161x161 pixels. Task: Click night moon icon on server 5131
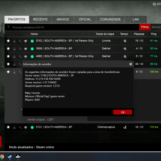coord(125,127)
